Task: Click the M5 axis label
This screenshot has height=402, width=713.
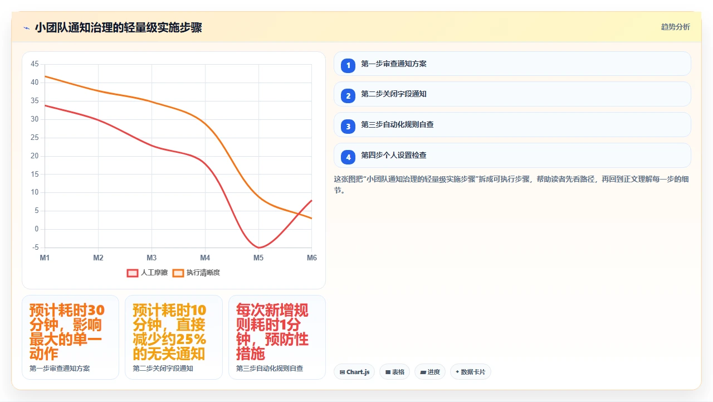Action: 258,258
